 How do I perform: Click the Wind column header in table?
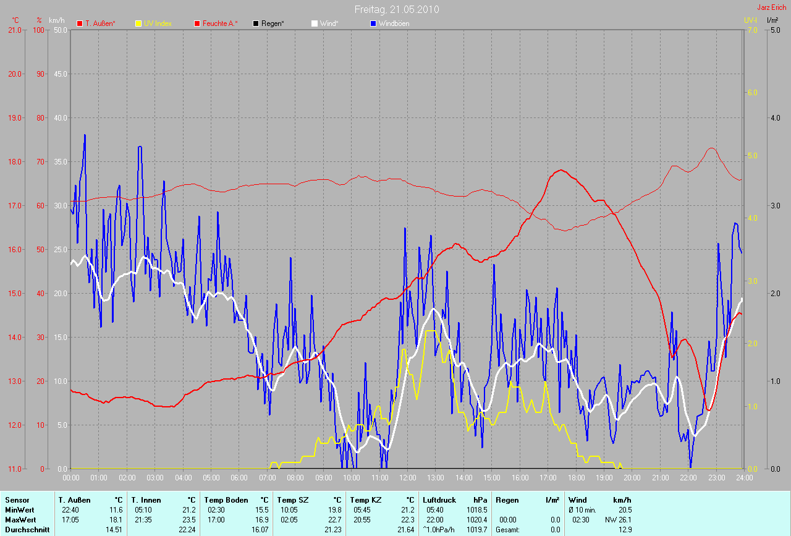pyautogui.click(x=577, y=500)
